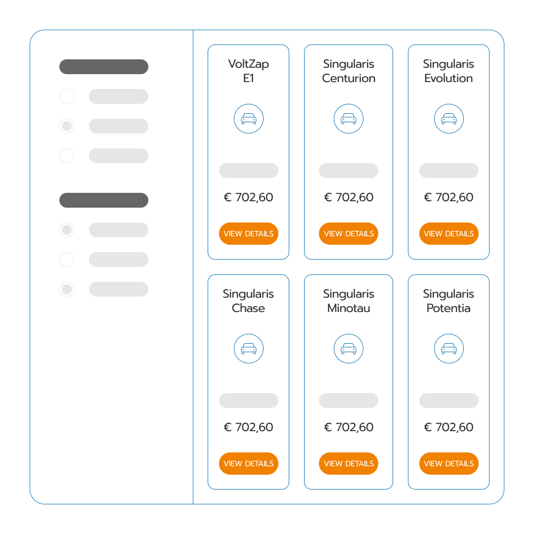View details for Singularis Potentia
Viewport: 534px width, 534px height.
[x=449, y=463]
